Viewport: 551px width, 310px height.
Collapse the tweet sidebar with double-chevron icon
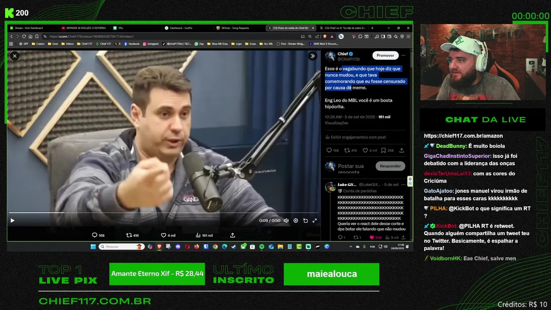313,56
